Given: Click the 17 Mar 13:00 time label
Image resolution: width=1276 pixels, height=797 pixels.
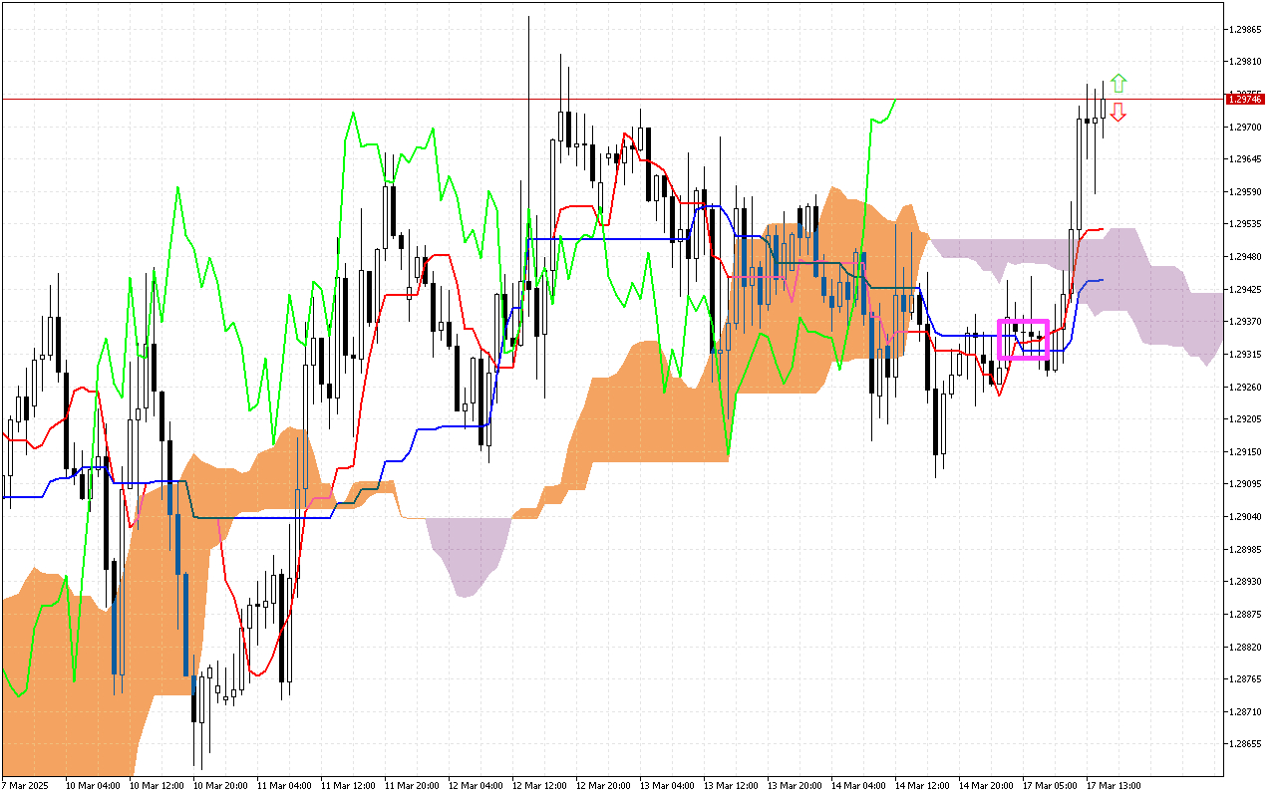Looking at the screenshot, I should (x=1114, y=785).
